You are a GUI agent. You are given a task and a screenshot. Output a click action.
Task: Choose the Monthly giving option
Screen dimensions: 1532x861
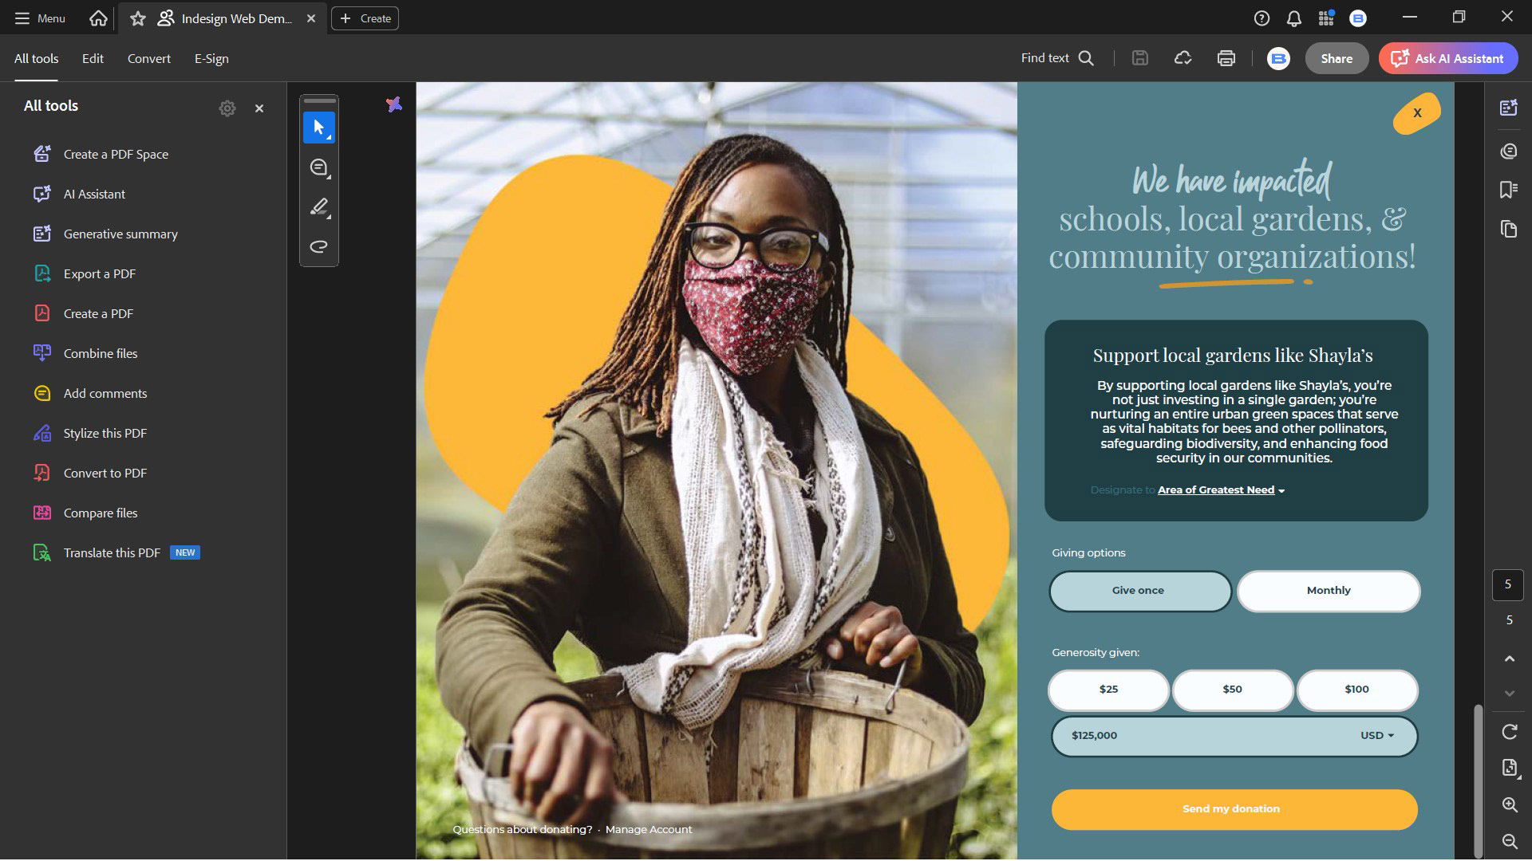(1329, 591)
